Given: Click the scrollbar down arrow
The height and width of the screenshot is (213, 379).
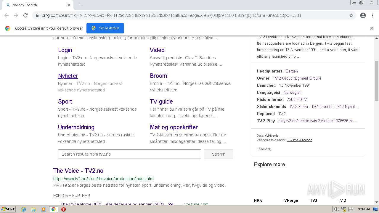Looking at the screenshot, I should [x=377, y=202].
